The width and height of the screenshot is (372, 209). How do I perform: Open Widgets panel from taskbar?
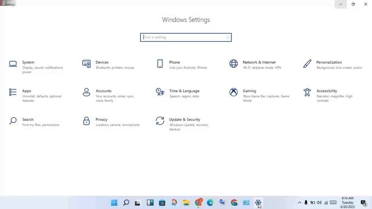(x=150, y=203)
